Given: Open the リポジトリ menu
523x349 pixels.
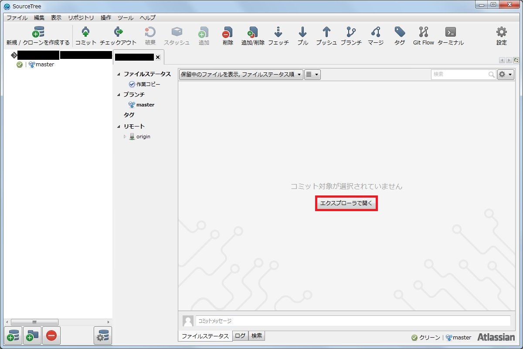Looking at the screenshot, I should (81, 18).
